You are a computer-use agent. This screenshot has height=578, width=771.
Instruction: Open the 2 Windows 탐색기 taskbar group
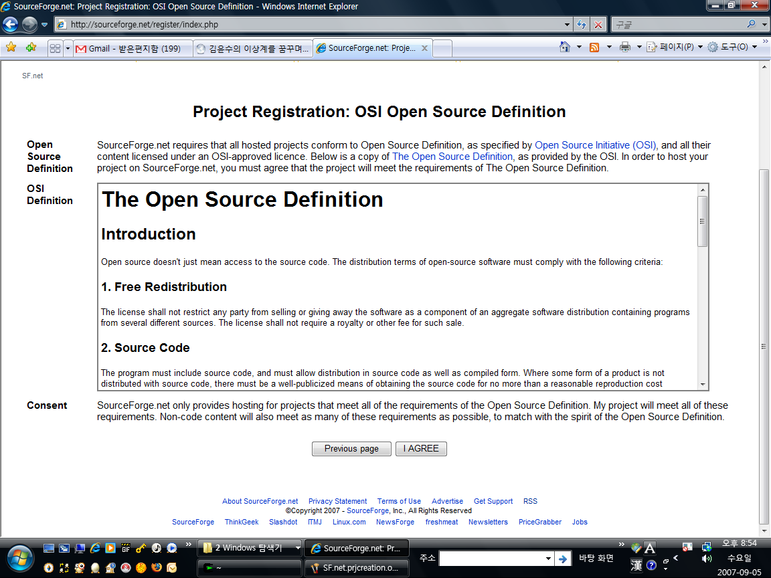tap(250, 548)
